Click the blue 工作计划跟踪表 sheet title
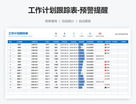The height and width of the screenshot is (104, 136). (x=18, y=33)
